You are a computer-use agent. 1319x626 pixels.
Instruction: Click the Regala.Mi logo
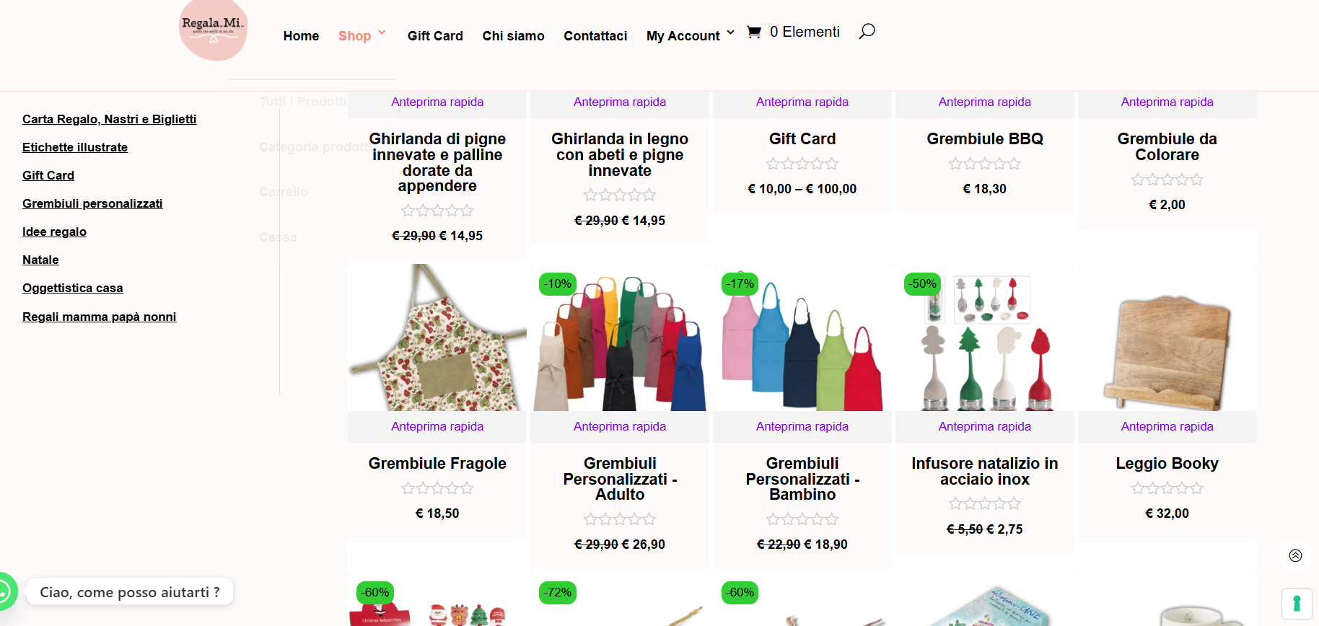coord(213,29)
